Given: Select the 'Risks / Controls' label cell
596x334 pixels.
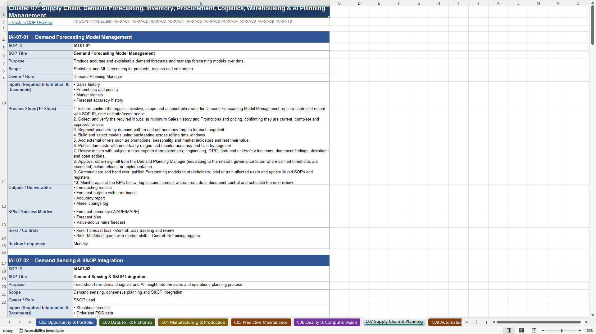Looking at the screenshot, I should point(40,234).
